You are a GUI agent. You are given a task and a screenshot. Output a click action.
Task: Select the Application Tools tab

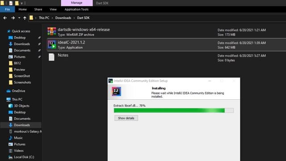click(x=76, y=9)
